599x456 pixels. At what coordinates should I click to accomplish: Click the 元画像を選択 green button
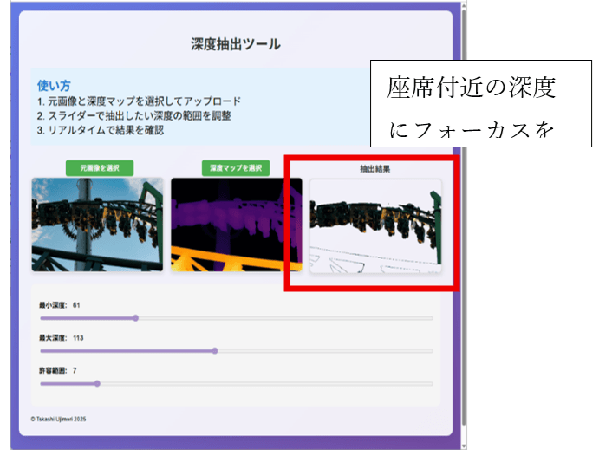click(x=100, y=168)
